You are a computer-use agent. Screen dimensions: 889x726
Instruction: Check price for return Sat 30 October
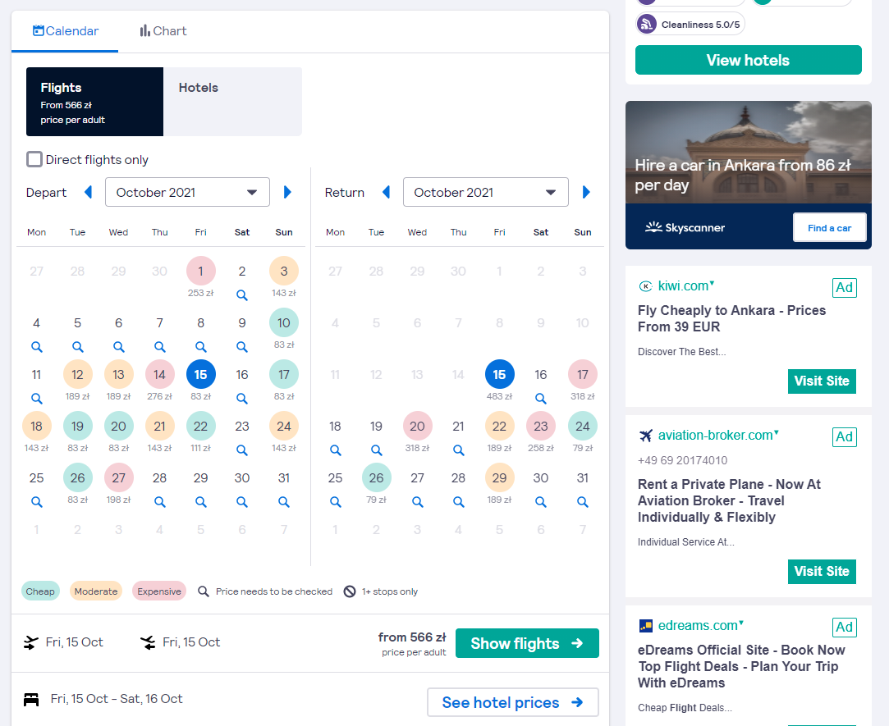(541, 501)
